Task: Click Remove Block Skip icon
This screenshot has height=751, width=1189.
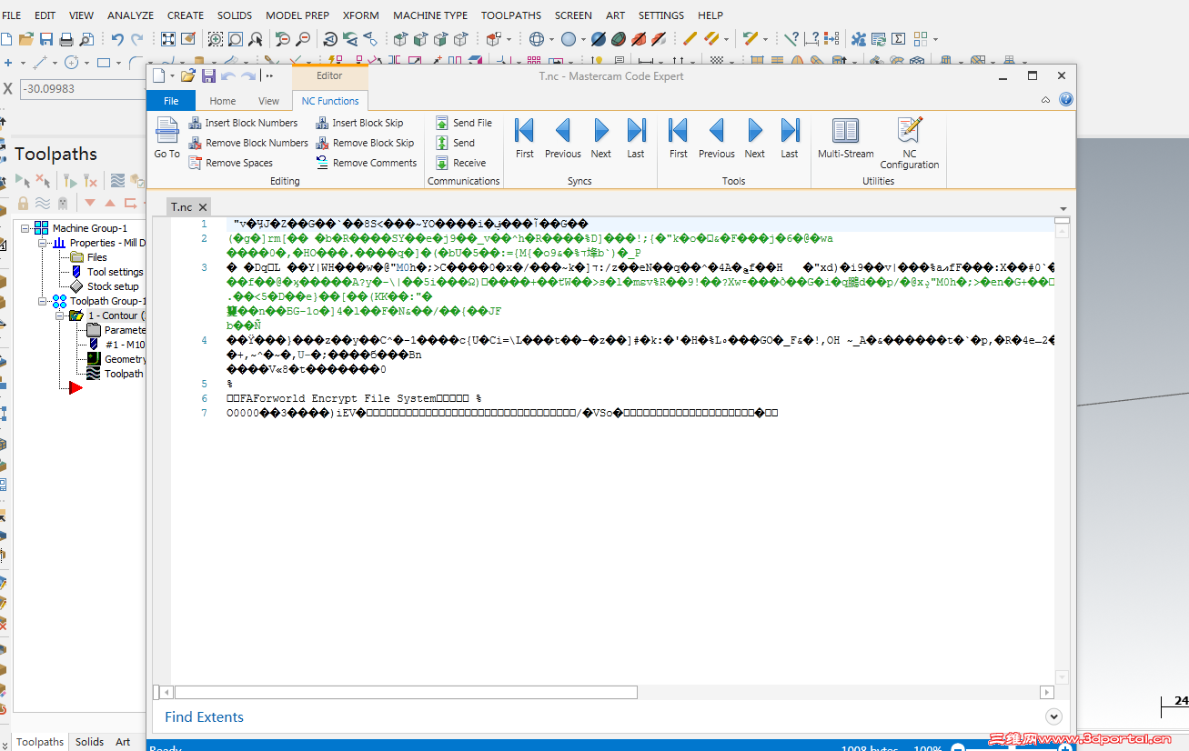Action: (x=323, y=143)
